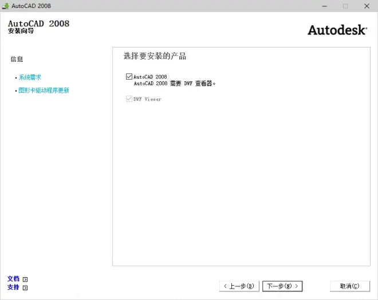Click the 安装向导 subtitle text

point(21,31)
